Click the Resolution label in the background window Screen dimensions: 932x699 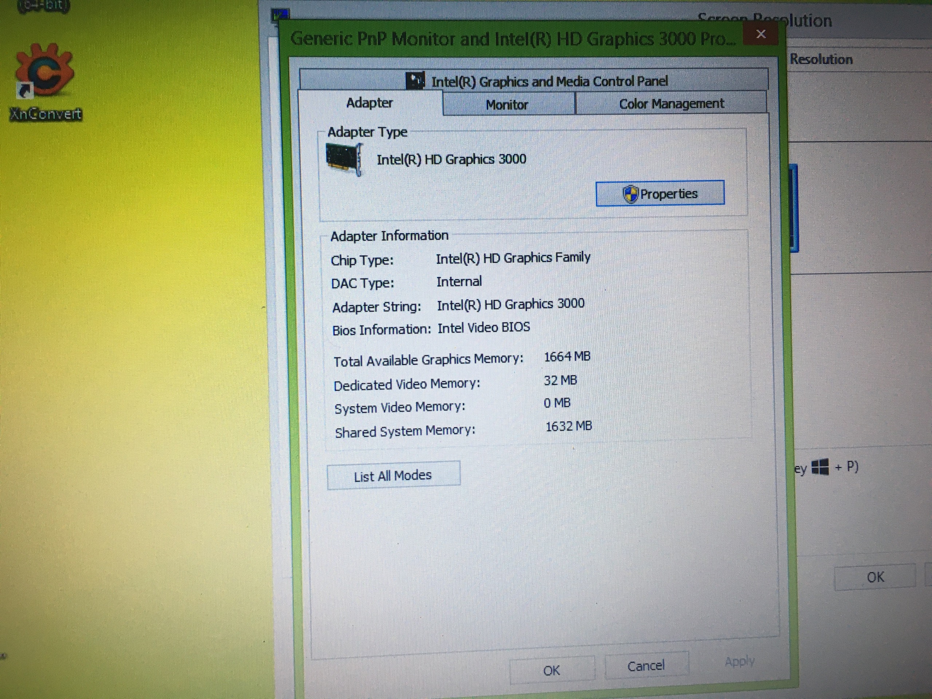pyautogui.click(x=821, y=59)
